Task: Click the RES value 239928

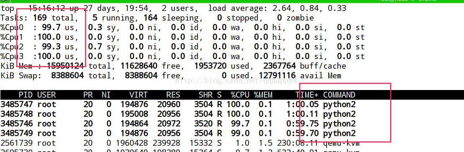Action: (x=166, y=143)
